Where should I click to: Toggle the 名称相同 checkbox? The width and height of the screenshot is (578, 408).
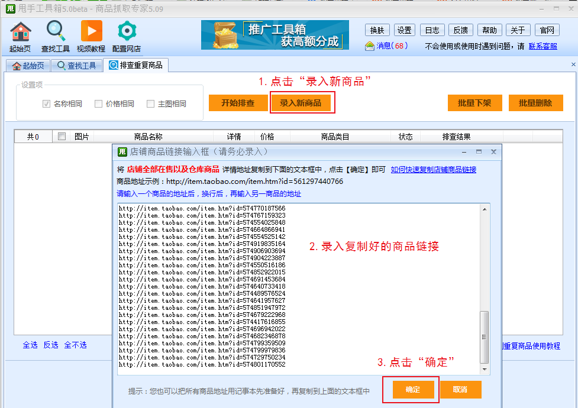[47, 104]
